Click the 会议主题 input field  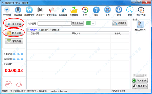tap(54, 24)
